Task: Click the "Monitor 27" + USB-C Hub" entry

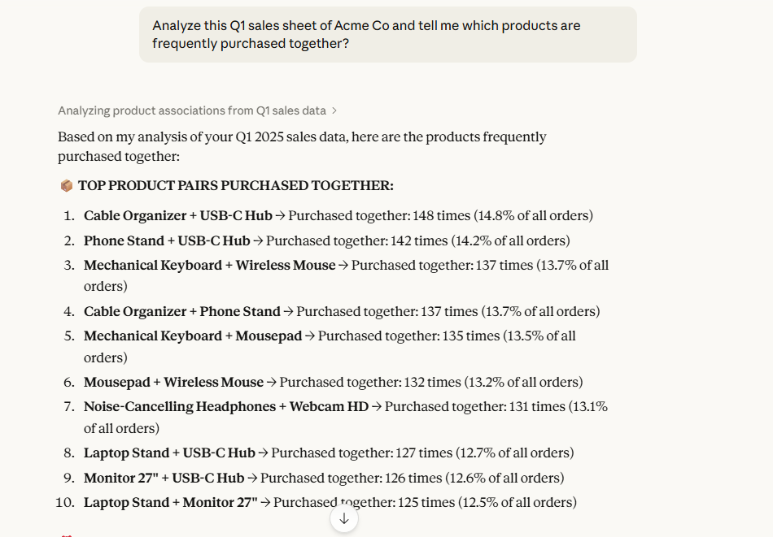Action: point(164,479)
